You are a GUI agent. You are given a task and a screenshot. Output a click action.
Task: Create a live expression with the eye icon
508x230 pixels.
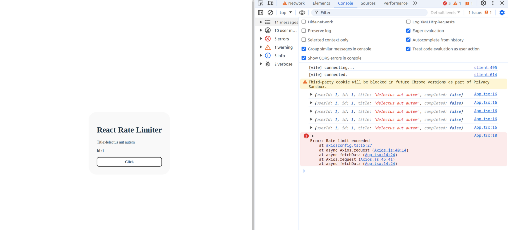click(x=302, y=12)
